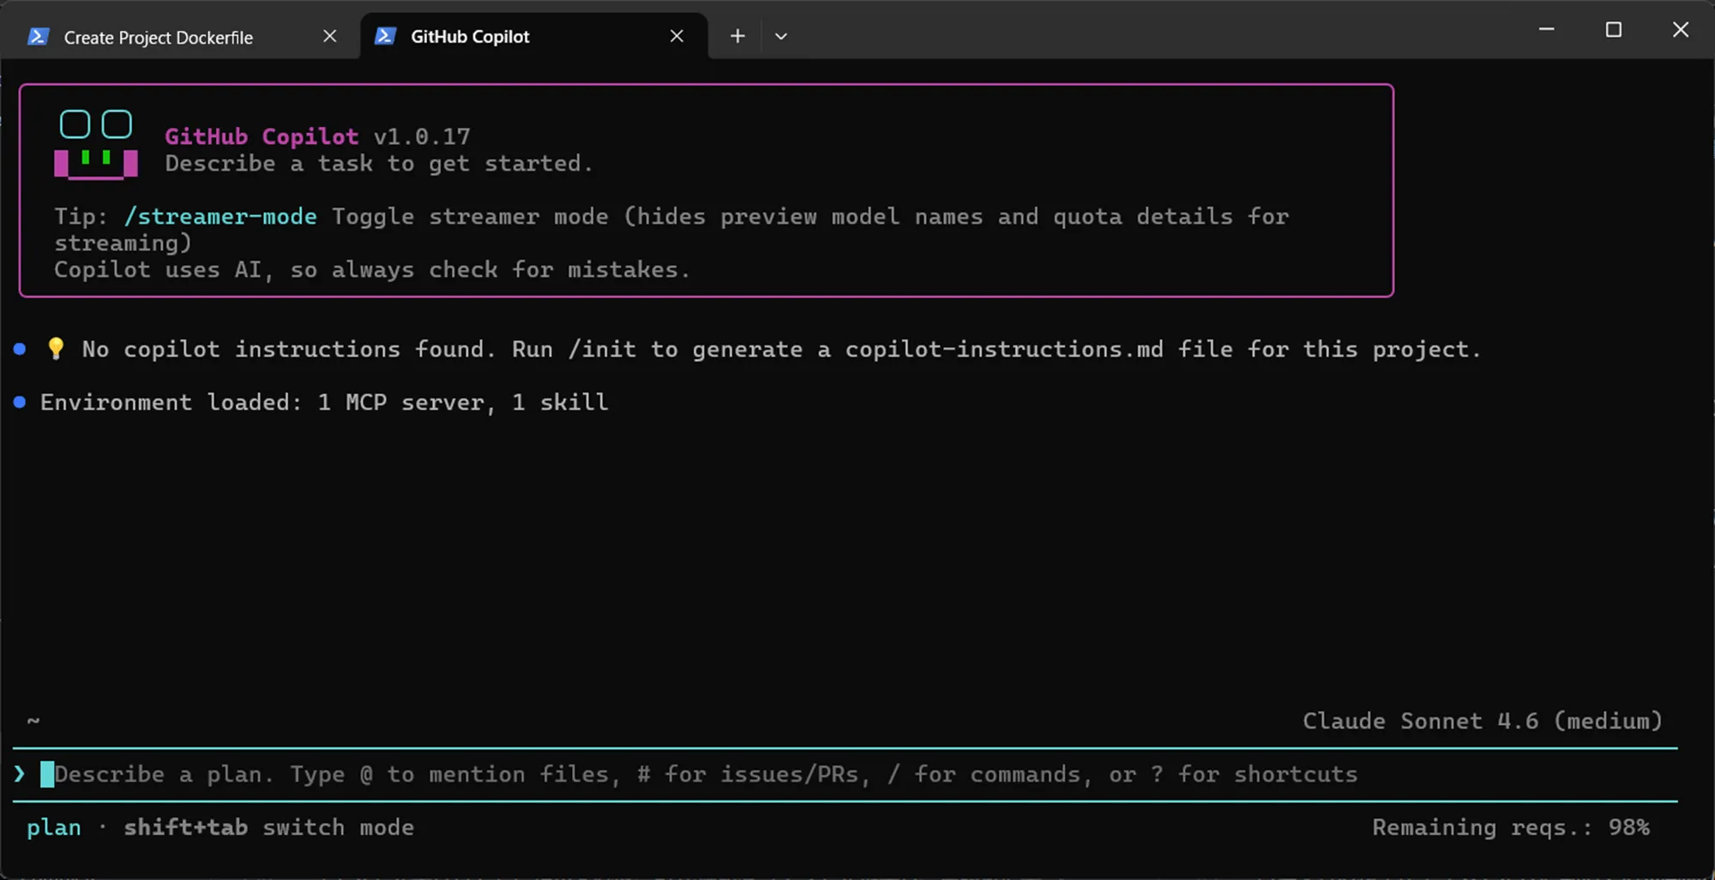Open a new terminal tab

pyautogui.click(x=737, y=36)
